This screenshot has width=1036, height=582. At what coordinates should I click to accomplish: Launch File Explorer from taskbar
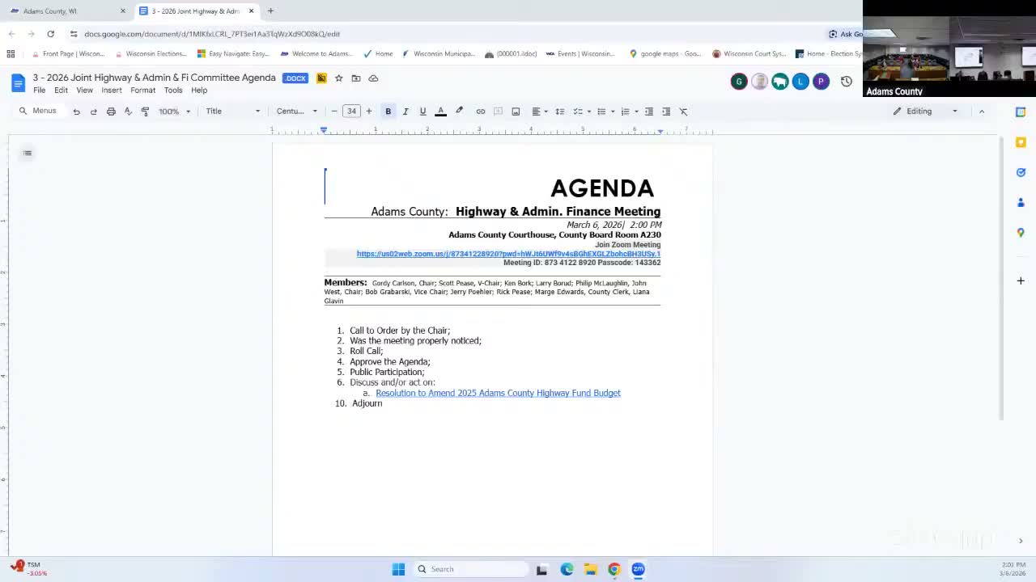tap(591, 569)
